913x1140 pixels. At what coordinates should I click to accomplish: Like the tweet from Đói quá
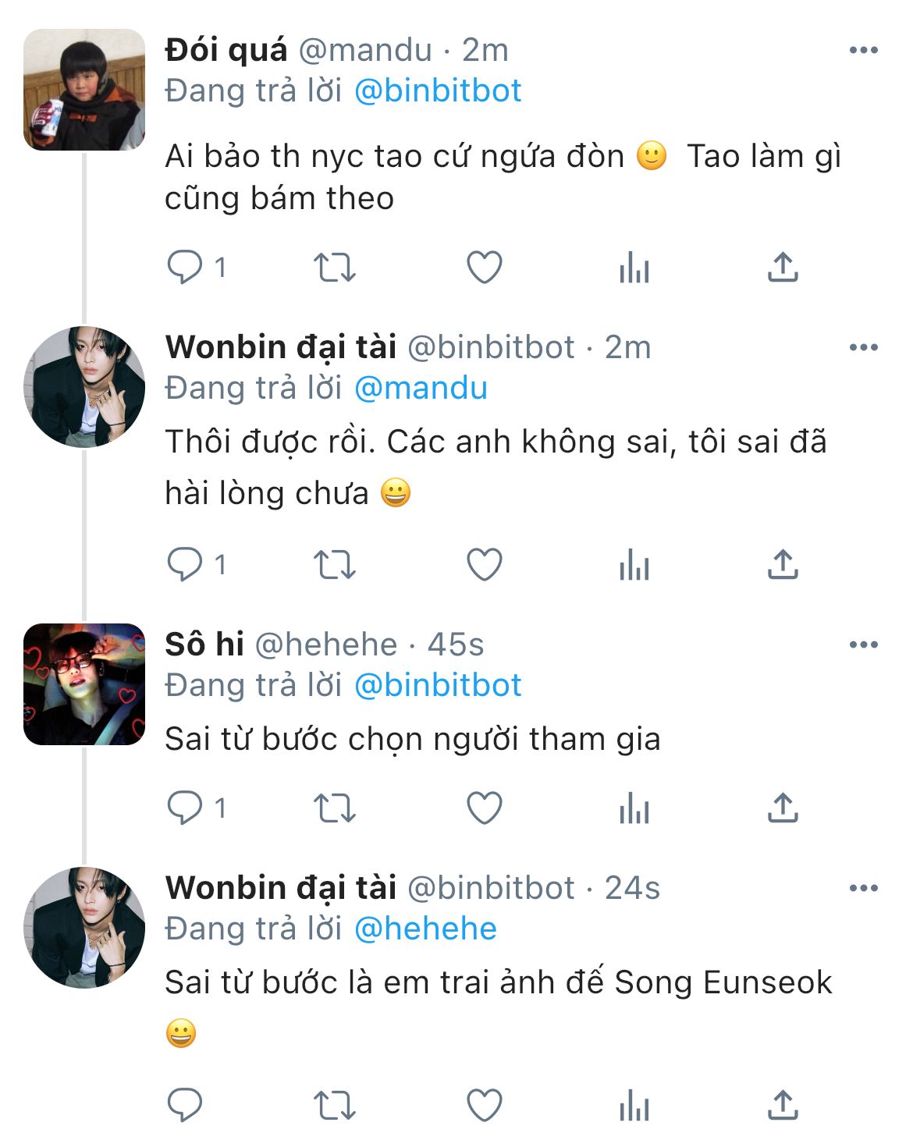484,267
